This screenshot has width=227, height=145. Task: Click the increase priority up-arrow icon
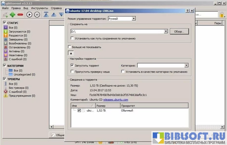(54, 15)
